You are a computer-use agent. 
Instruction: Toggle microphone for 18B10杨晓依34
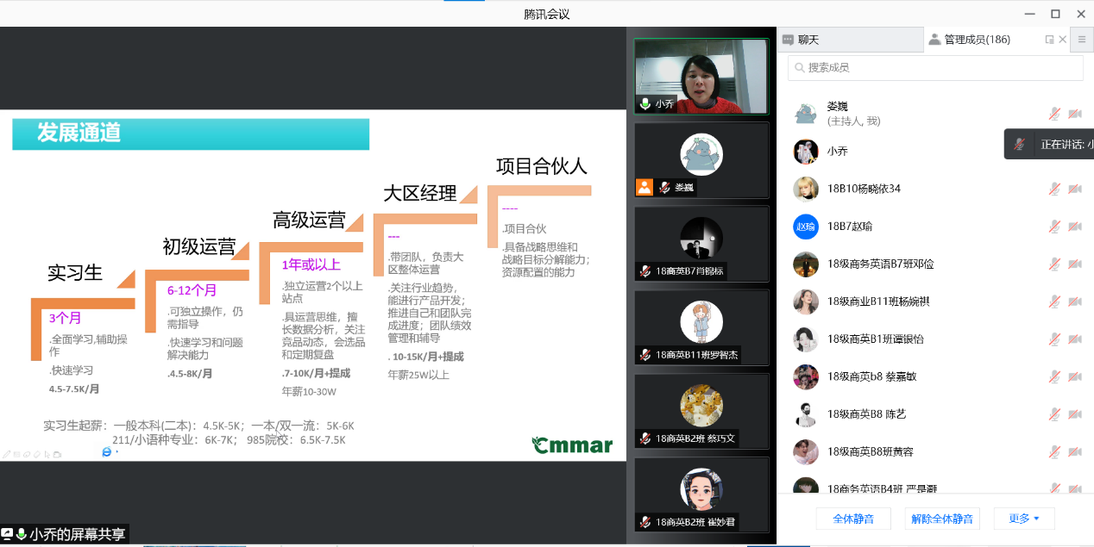click(x=1053, y=189)
